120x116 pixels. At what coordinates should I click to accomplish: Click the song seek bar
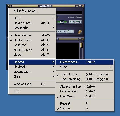coord(69,26)
